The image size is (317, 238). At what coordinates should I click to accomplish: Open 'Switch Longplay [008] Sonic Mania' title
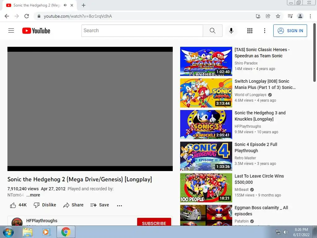pos(265,84)
